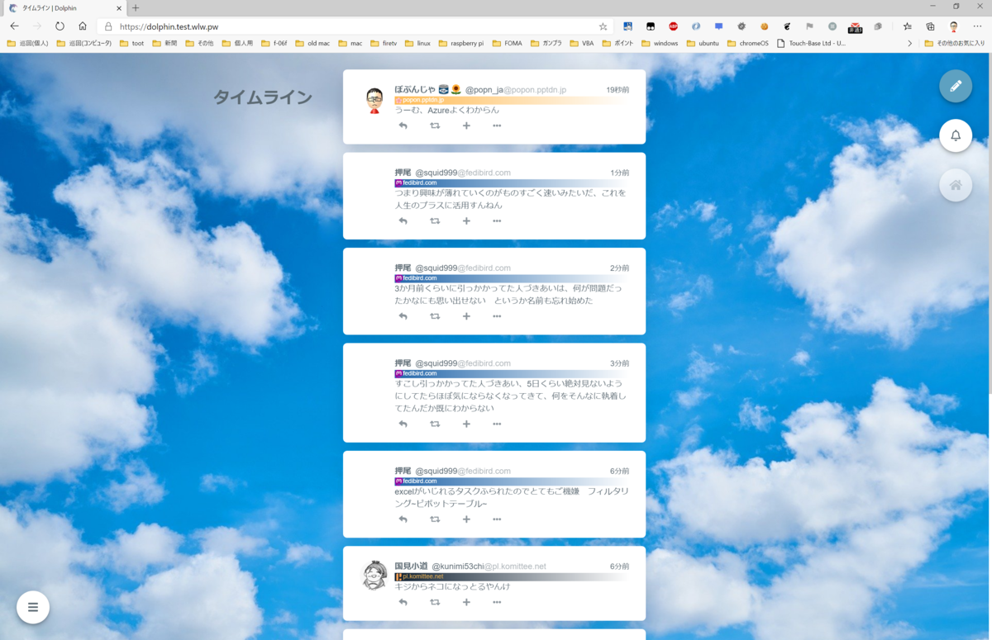Go to browser home page
Screen dimensions: 992x640
coord(83,26)
